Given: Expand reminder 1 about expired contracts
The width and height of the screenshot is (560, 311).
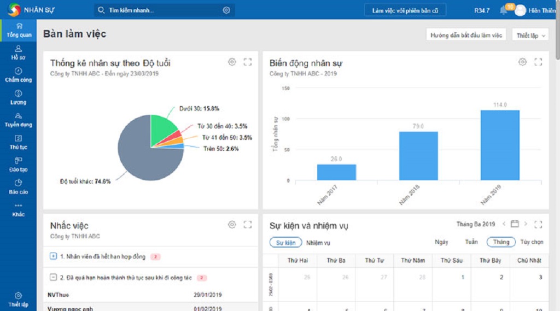Looking at the screenshot, I should pyautogui.click(x=53, y=256).
